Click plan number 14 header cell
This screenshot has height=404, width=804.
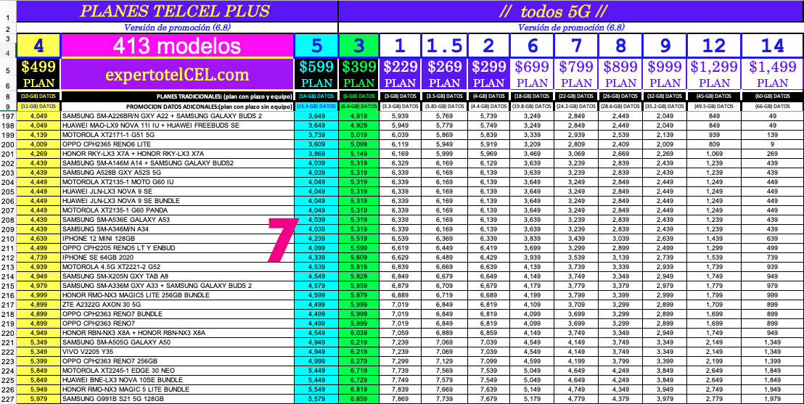772,46
